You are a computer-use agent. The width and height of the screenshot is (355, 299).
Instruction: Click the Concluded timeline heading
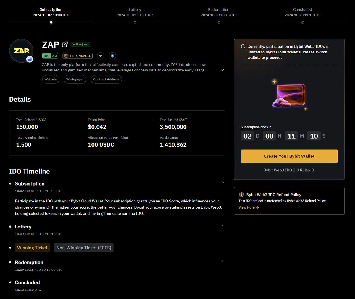[x=27, y=282]
